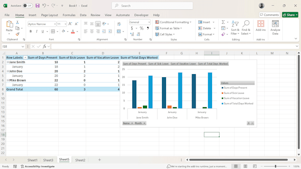Image resolution: width=301 pixels, height=169 pixels.
Task: Click Sum of Sick Leave chart button
Action: click(158, 64)
